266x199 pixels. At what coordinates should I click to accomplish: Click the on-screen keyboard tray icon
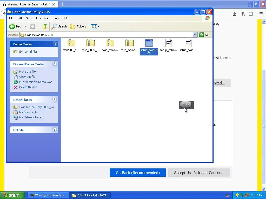[228, 195]
